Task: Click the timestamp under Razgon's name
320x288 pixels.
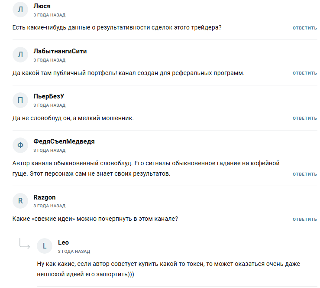Action: tap(49, 206)
